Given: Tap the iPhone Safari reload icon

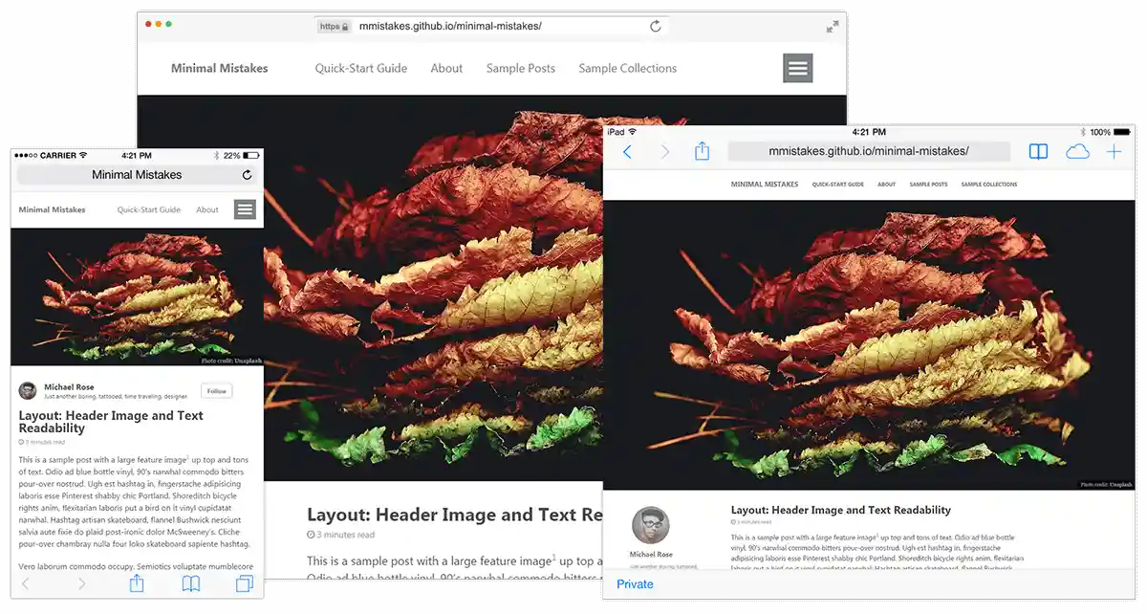Looking at the screenshot, I should (248, 175).
